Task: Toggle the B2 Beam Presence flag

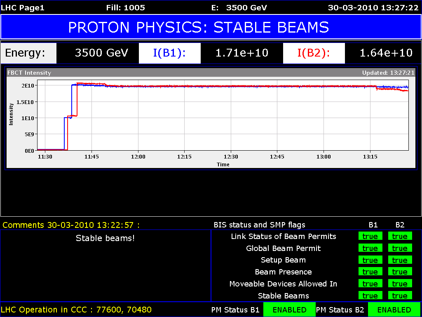Action: (x=399, y=272)
